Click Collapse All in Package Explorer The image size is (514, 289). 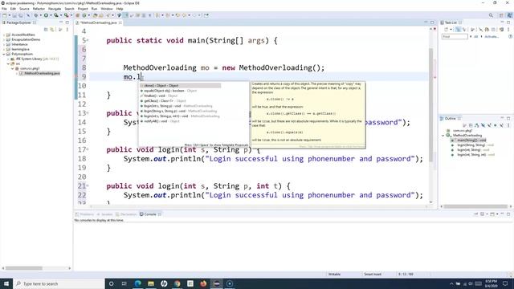pyautogui.click(x=46, y=30)
